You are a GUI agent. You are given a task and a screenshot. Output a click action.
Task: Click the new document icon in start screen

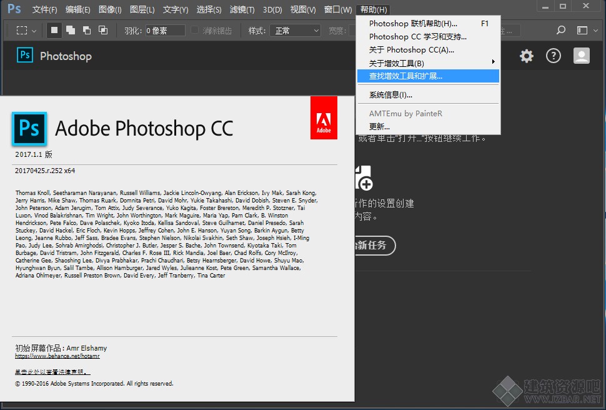364,178
